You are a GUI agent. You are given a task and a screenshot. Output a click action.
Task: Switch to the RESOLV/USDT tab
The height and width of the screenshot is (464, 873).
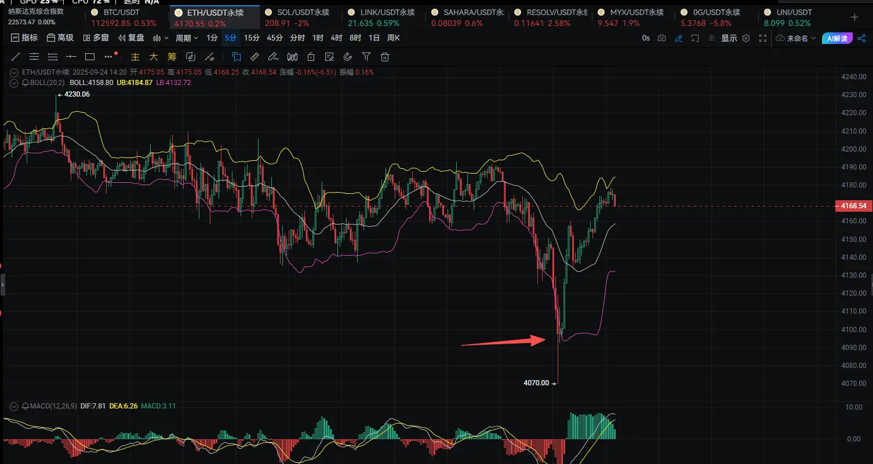click(551, 17)
